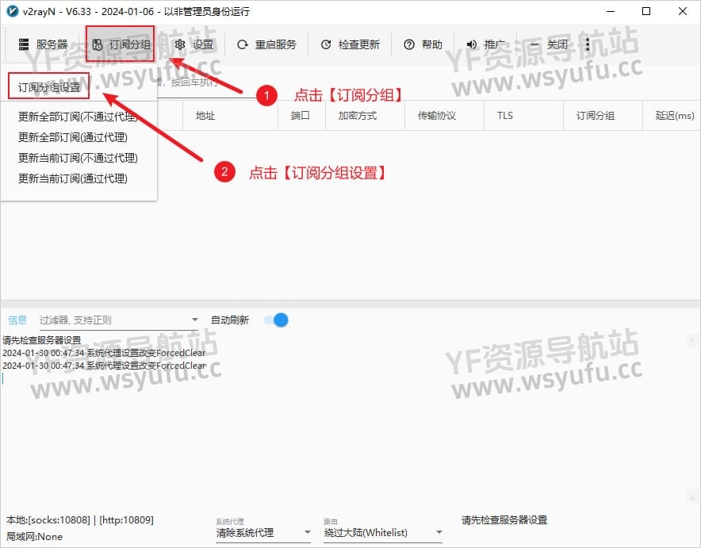Screen dimensions: 701x548
Task: Open the 服务器 (Servers) toolbar menu
Action: pyautogui.click(x=43, y=44)
